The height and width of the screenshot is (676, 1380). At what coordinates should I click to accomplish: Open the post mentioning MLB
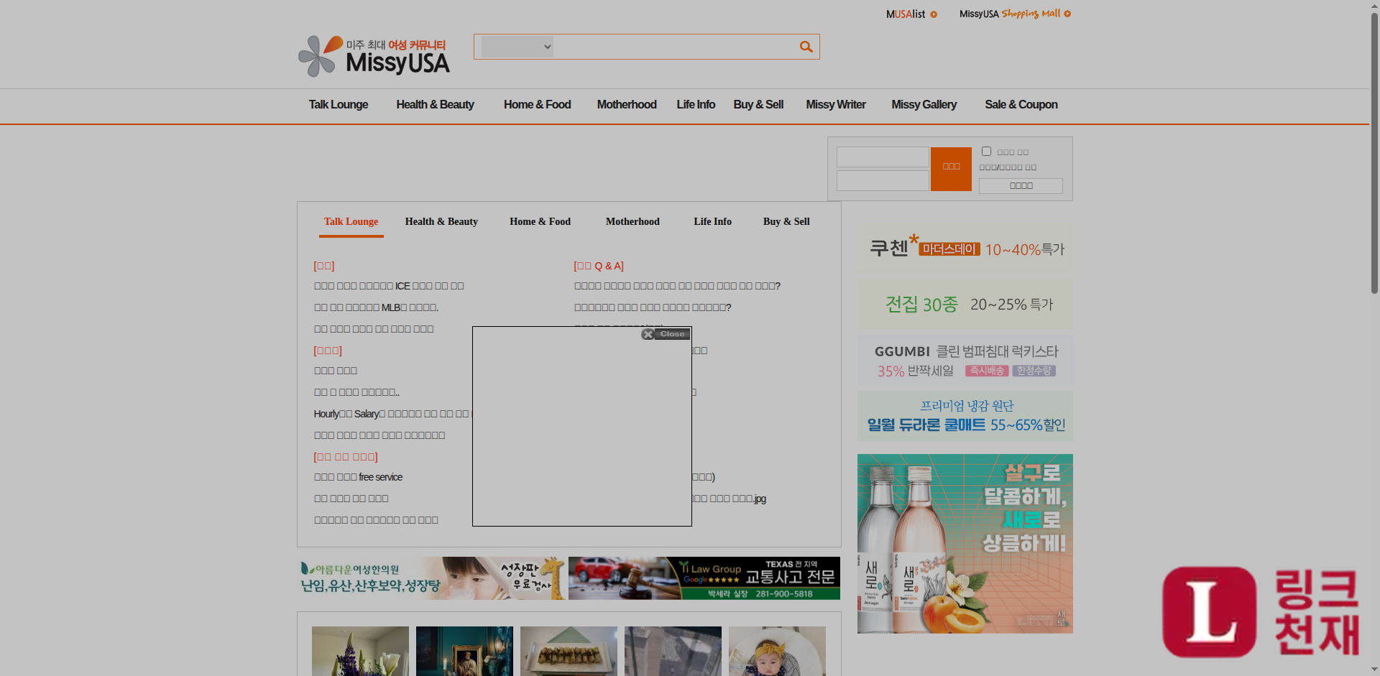pos(376,307)
